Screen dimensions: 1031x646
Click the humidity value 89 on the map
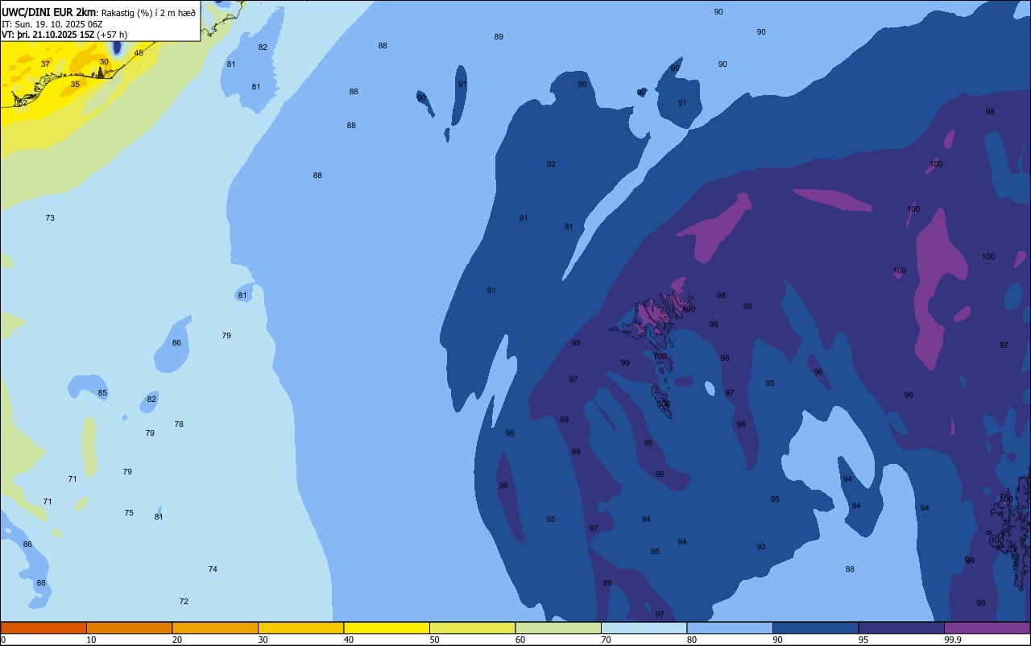click(x=499, y=37)
